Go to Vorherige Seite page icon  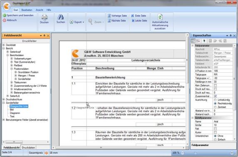click(109, 16)
